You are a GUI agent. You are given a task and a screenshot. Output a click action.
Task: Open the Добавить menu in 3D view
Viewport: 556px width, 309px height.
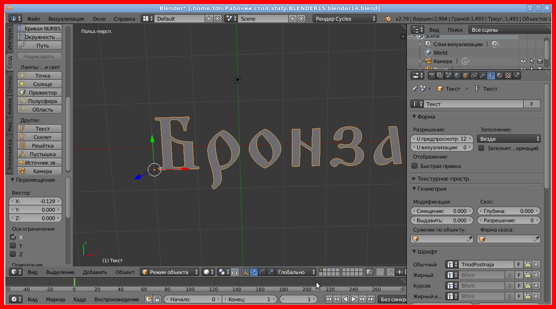click(95, 272)
